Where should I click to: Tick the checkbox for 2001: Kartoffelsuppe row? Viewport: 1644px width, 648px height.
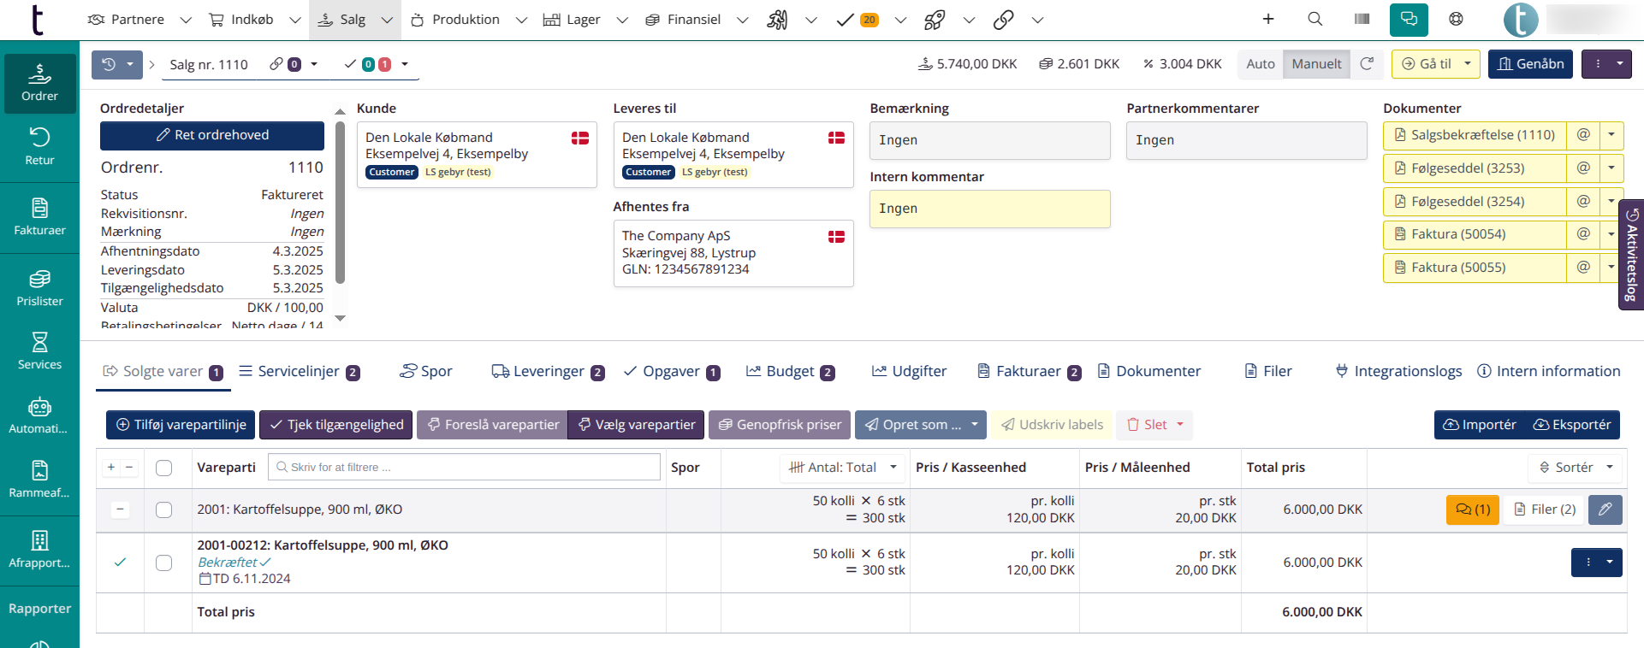[x=164, y=510]
